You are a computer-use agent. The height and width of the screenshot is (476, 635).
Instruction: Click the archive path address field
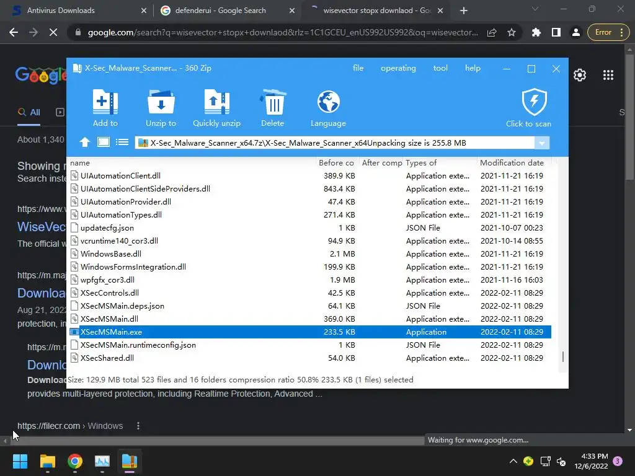[x=334, y=143]
